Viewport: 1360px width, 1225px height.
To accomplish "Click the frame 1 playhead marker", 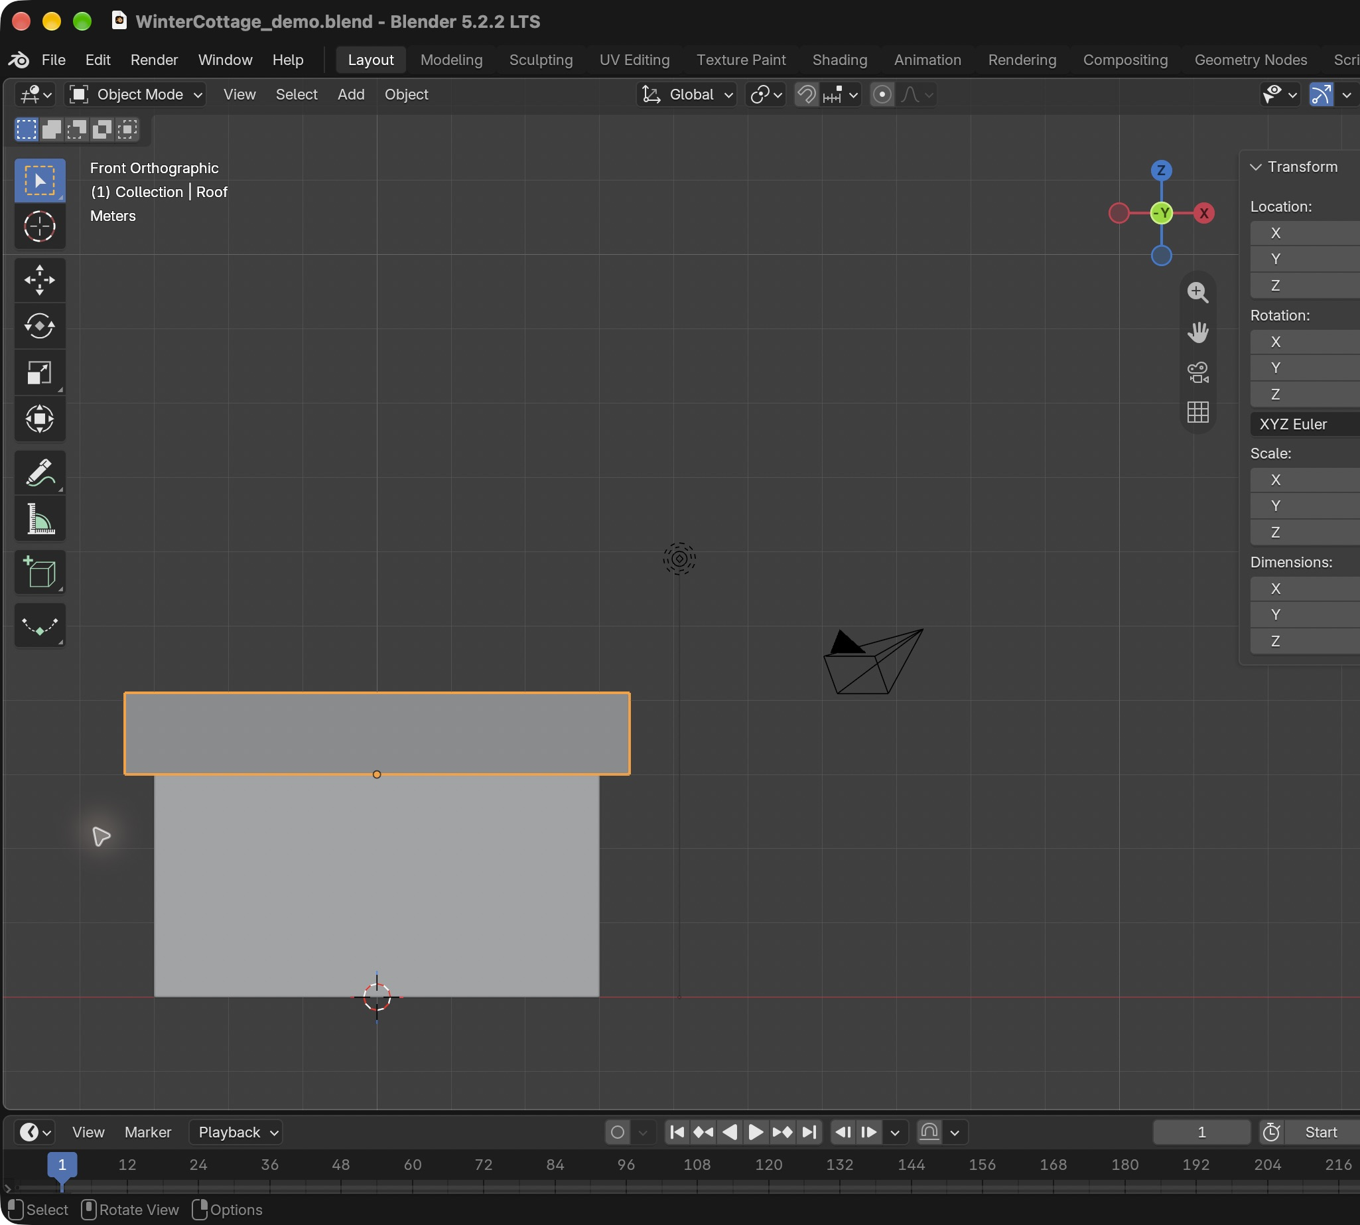I will [x=62, y=1165].
